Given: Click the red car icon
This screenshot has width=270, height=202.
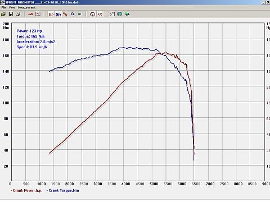Looking at the screenshot, I should 30,14.
